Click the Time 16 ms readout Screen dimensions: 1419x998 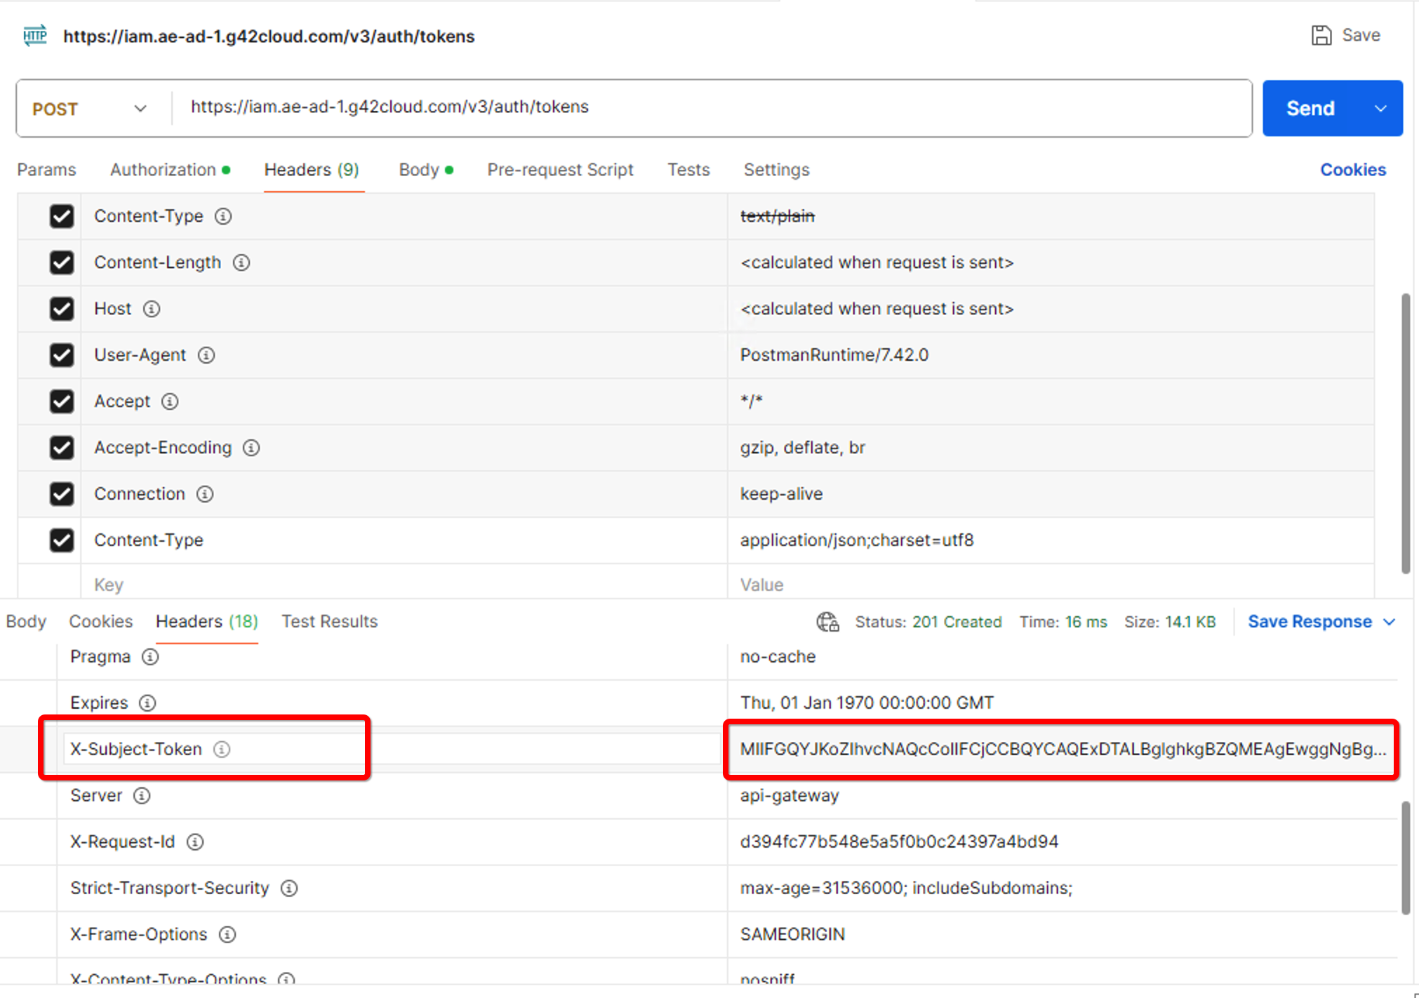pyautogui.click(x=1063, y=622)
